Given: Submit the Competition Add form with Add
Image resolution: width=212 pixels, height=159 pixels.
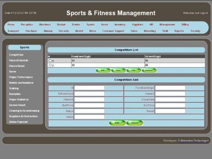Looking at the screenshot, I should (x=118, y=123).
